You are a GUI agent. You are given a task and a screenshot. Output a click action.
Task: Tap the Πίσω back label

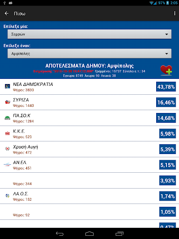pyautogui.click(x=20, y=14)
